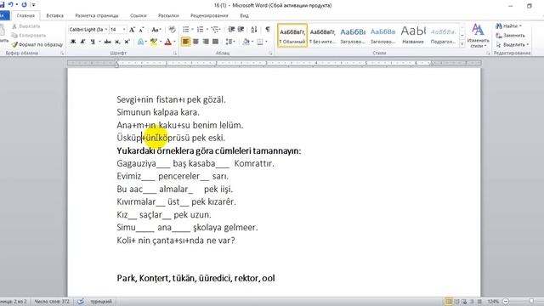Click the word count in the status bar
544x306 pixels.
point(52,302)
